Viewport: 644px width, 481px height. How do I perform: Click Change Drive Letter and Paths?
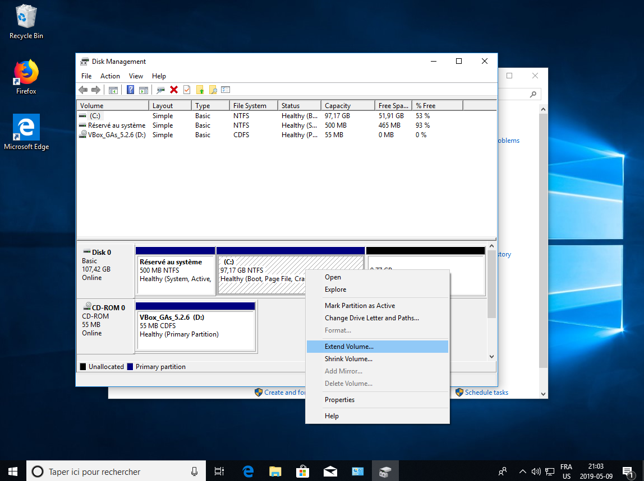[x=371, y=318]
